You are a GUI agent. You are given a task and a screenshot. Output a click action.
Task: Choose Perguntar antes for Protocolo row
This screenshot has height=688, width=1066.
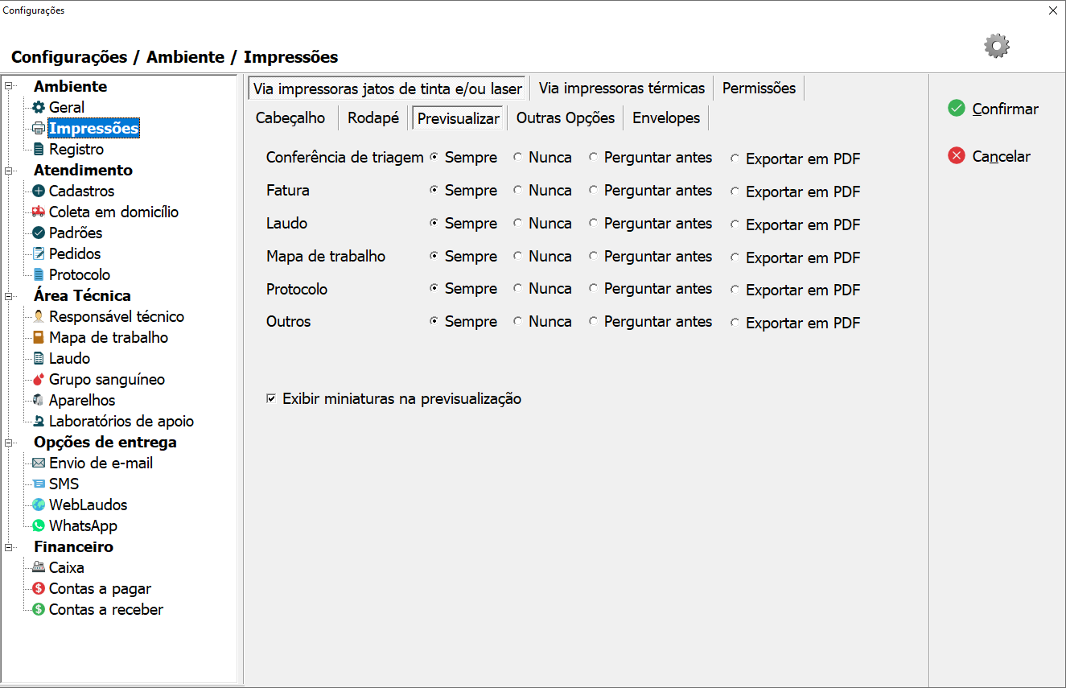coord(593,289)
